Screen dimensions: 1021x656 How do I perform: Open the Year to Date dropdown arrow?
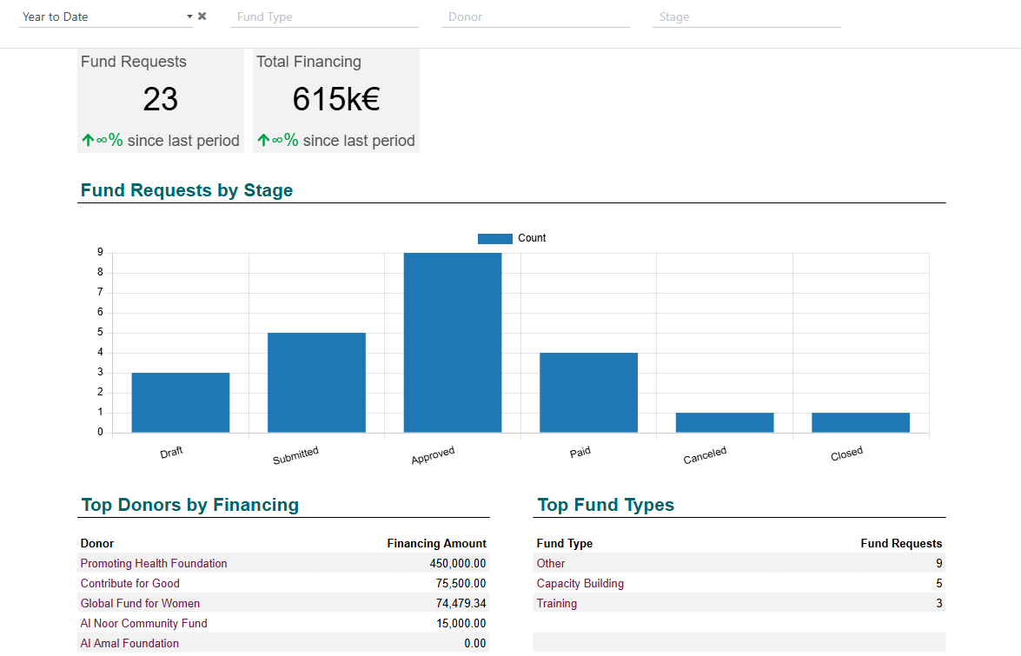point(189,17)
